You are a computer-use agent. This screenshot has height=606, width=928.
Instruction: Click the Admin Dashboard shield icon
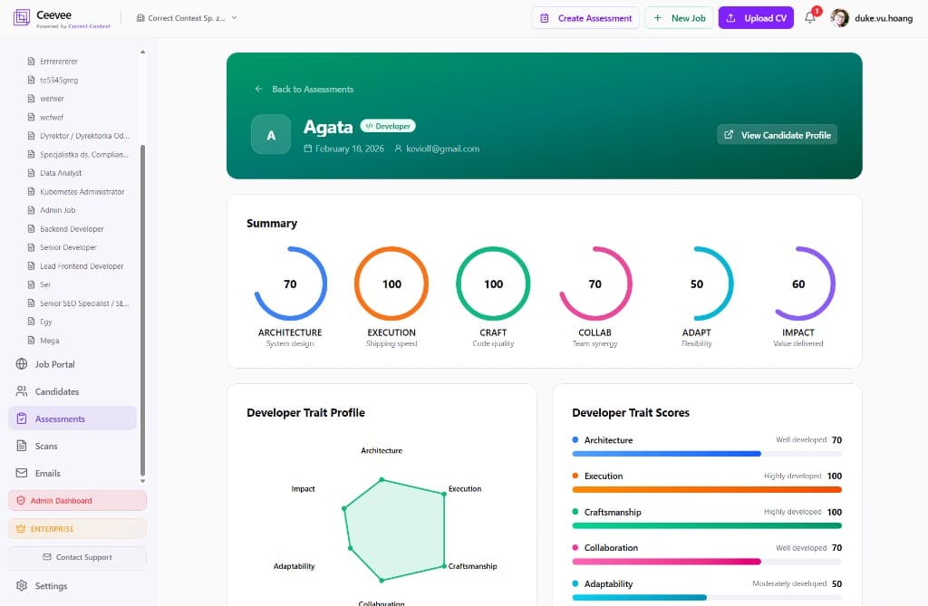[x=21, y=500]
